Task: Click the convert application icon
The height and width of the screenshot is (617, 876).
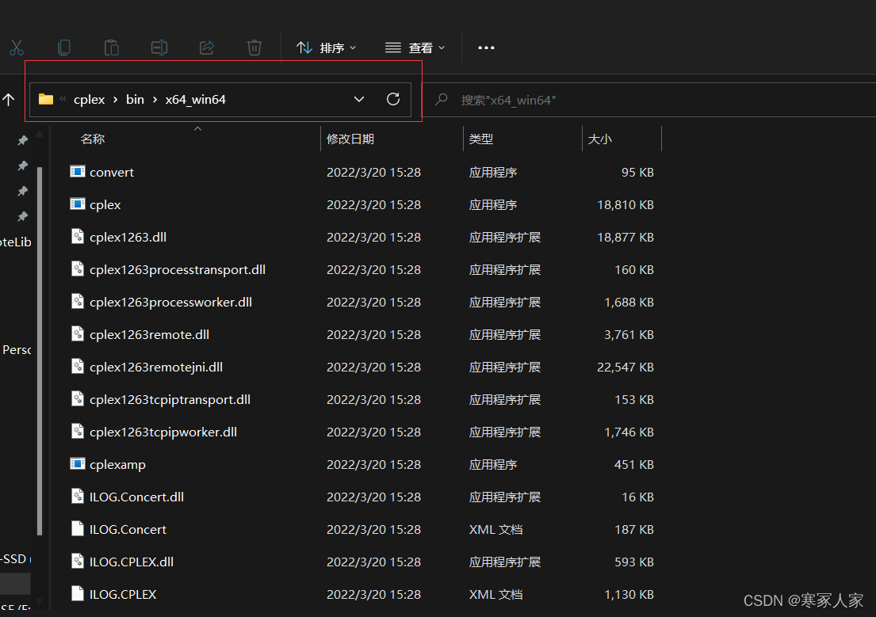Action: [77, 171]
